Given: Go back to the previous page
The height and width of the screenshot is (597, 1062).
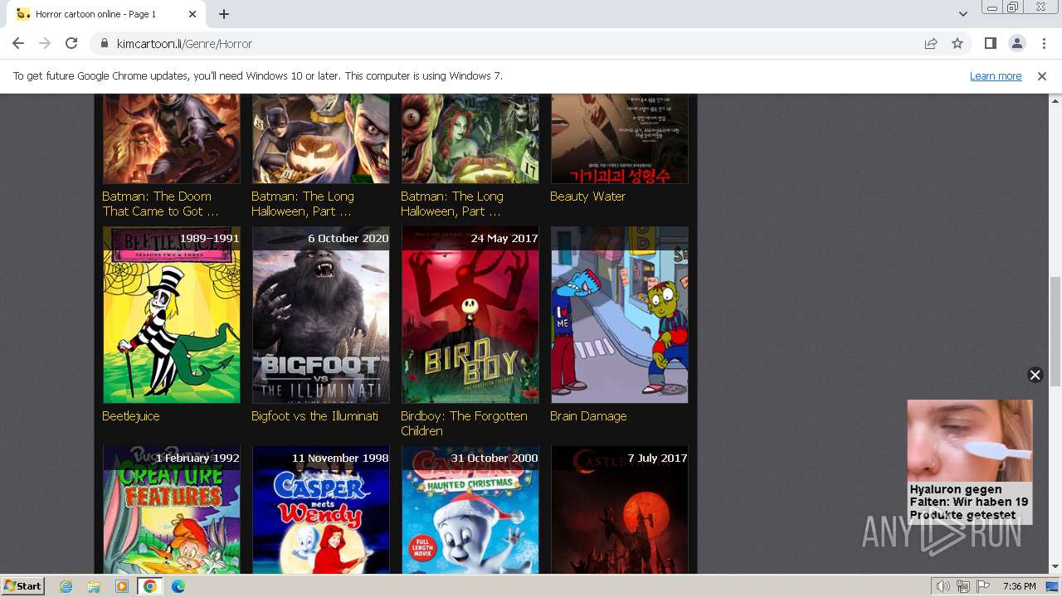Looking at the screenshot, I should coord(18,43).
